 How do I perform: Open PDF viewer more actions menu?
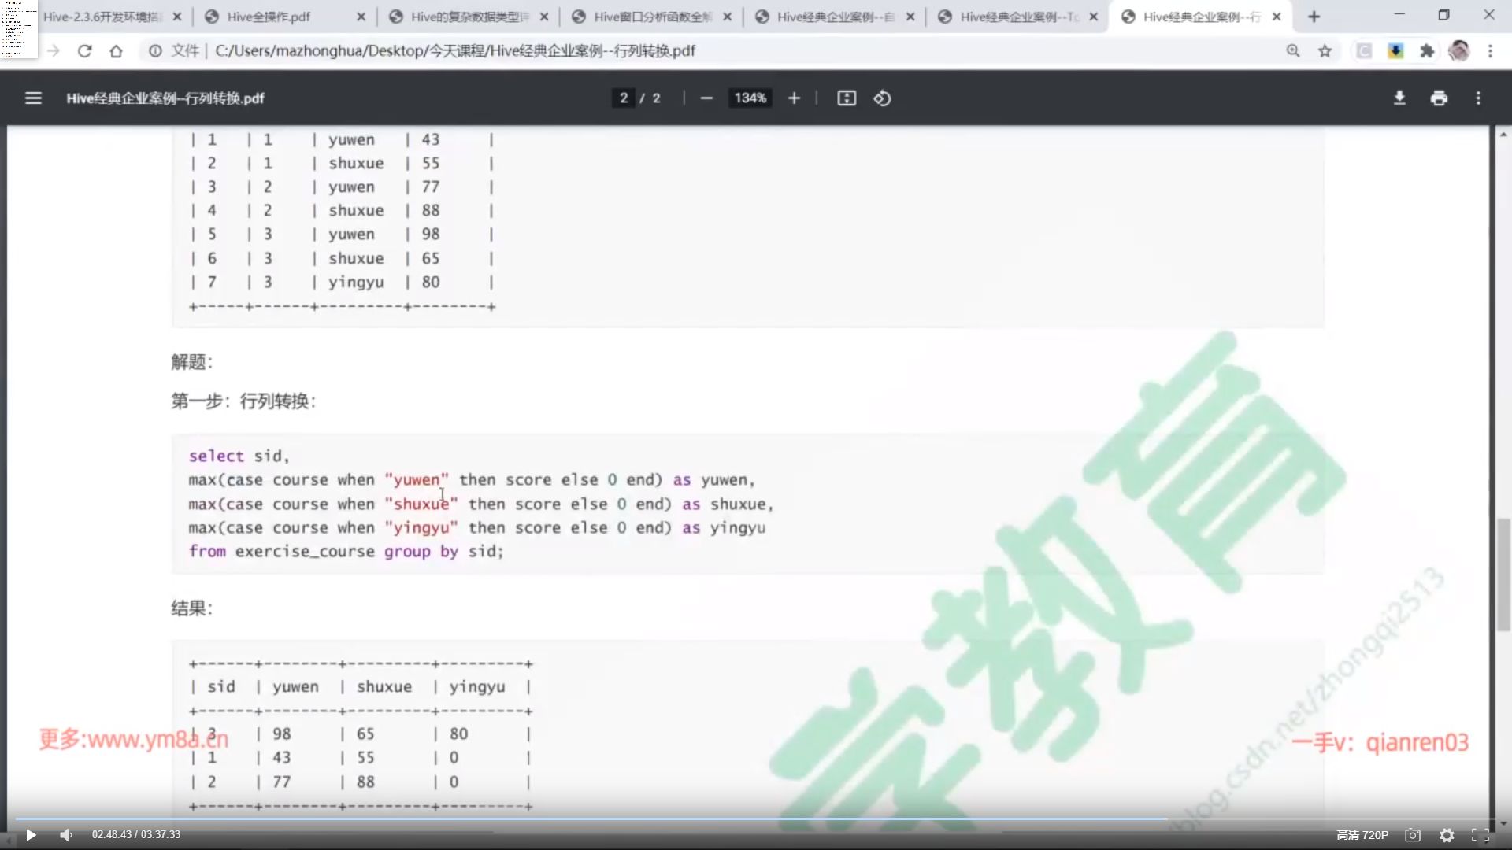pos(1478,98)
